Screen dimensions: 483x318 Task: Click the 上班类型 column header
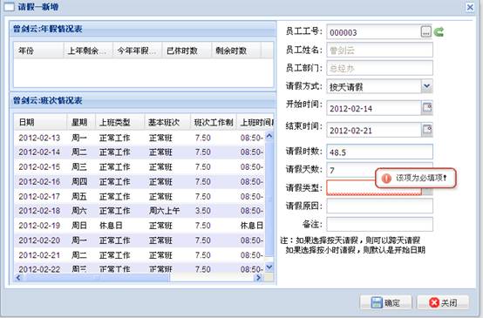(x=120, y=122)
